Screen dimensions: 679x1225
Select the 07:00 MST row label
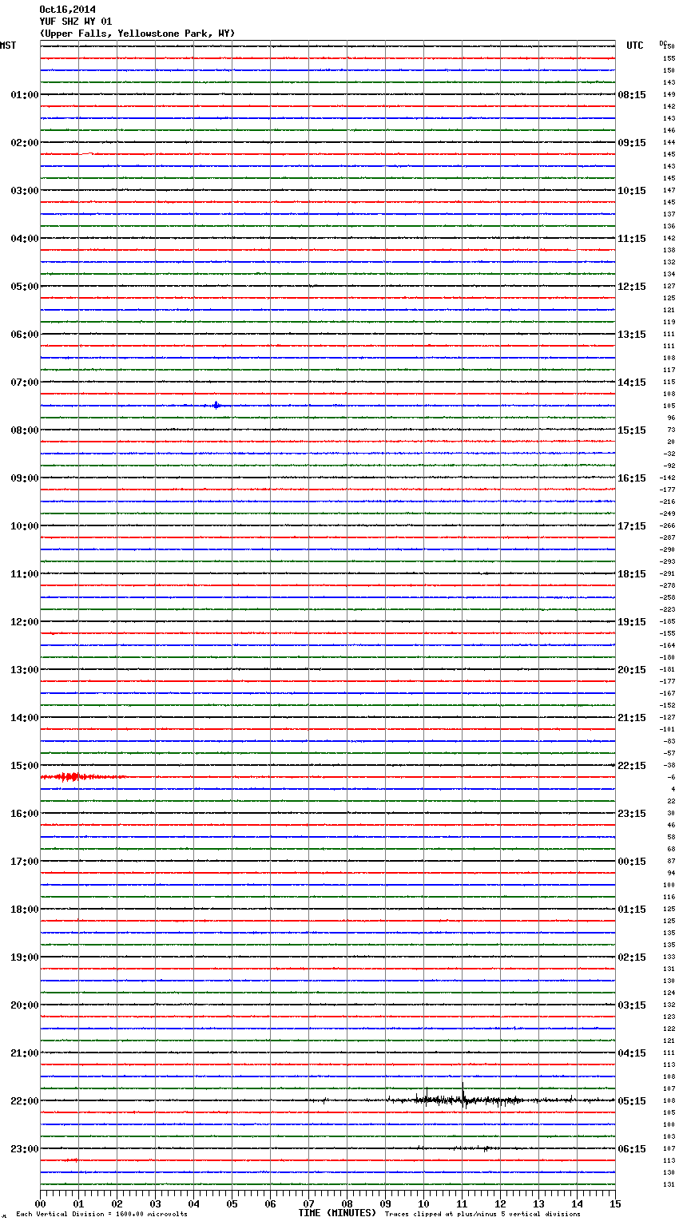pyautogui.click(x=24, y=383)
